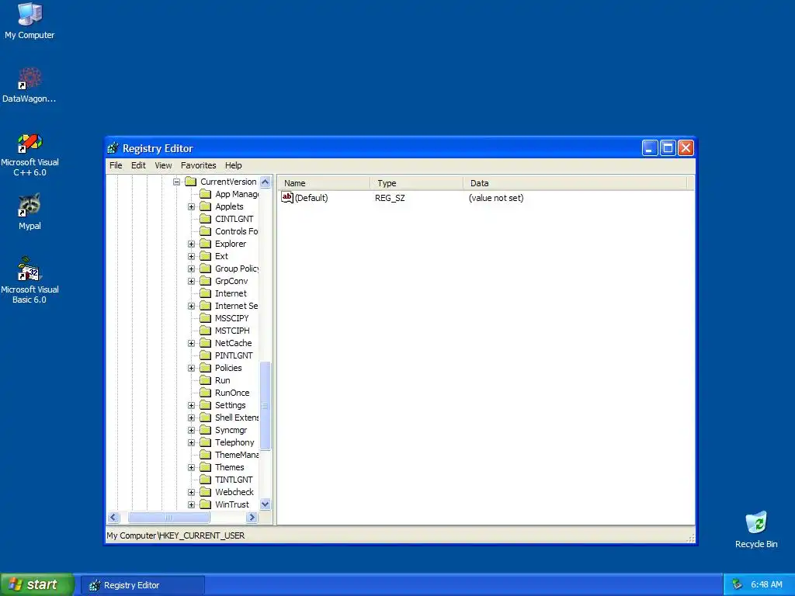Image resolution: width=795 pixels, height=596 pixels.
Task: Click the tree vertical scrollbar thumb
Action: (266, 406)
